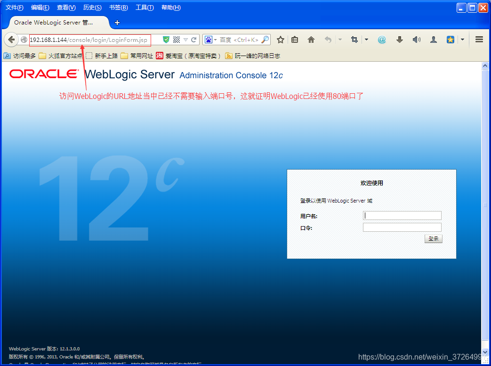
Task: Click the green shield security icon
Action: coord(166,40)
